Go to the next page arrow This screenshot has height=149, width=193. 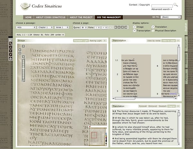tap(122, 27)
